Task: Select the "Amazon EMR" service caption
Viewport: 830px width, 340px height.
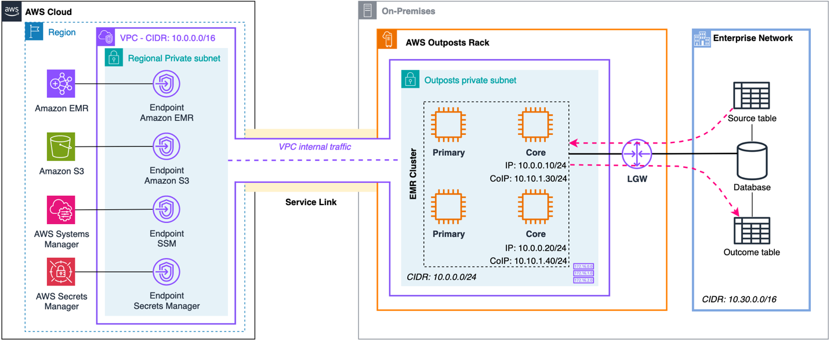Action: [x=61, y=108]
